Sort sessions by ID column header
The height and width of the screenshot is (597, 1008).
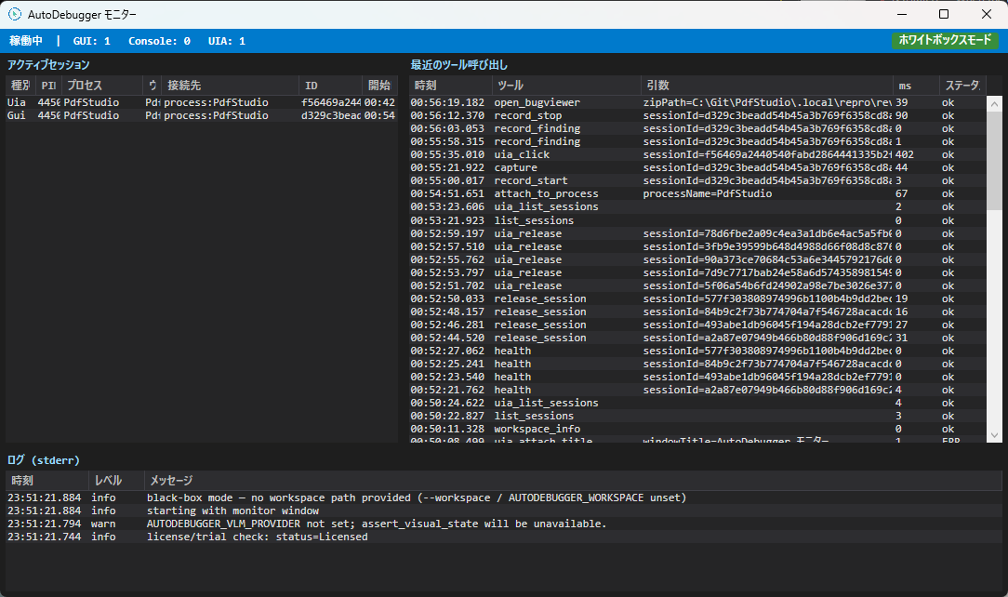(330, 86)
